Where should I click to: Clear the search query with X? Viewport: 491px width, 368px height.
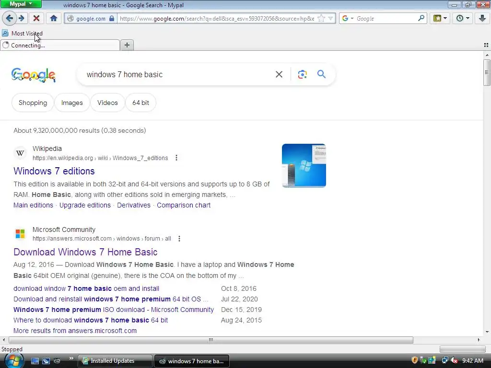279,74
